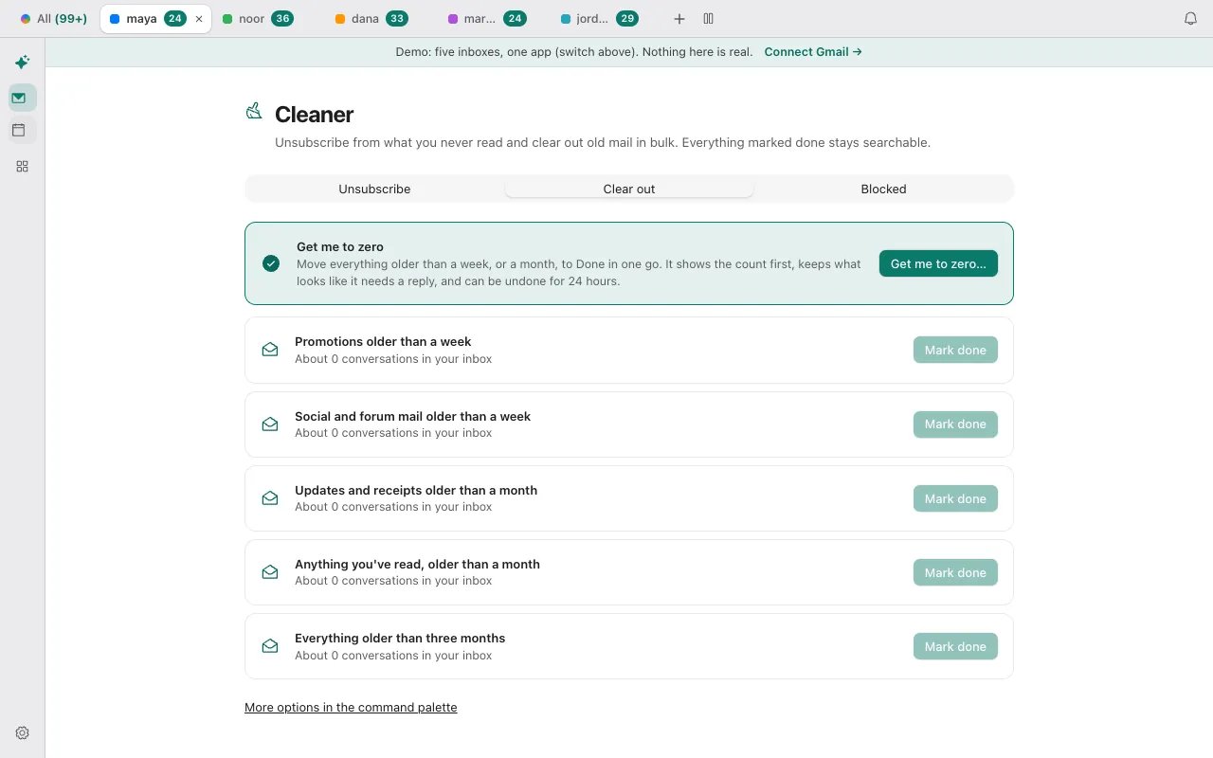Mark done Anything you've read, older than a month
This screenshot has height=758, width=1213.
tap(955, 572)
